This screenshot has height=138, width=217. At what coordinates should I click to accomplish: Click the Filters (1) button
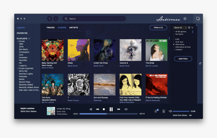158,28
